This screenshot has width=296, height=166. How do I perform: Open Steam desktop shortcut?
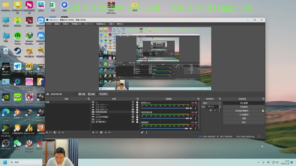click(17, 52)
